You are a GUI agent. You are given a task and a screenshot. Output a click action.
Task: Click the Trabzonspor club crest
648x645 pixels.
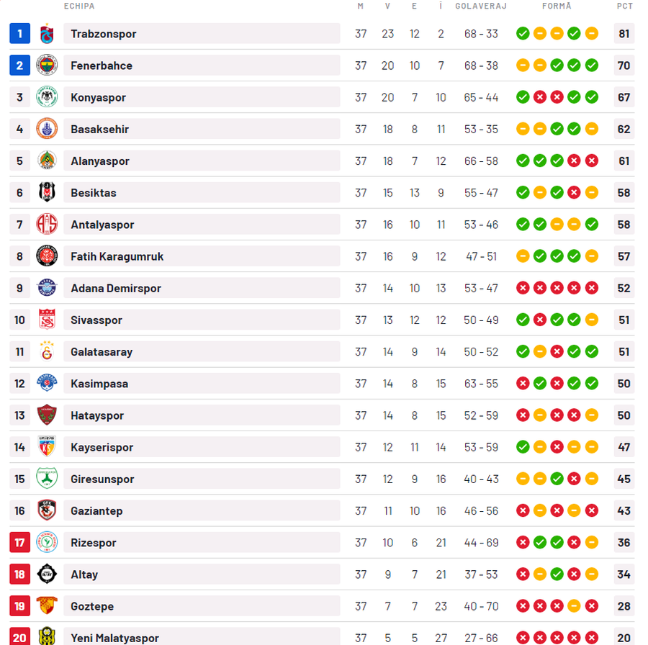pos(47,33)
